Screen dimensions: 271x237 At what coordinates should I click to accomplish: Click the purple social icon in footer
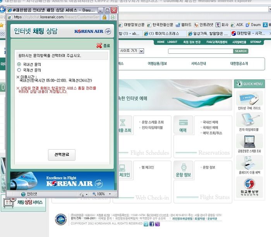[x=158, y=224]
